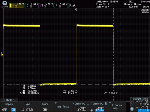Click the date and time 2018/09/14 readout

pyautogui.click(x=107, y=1)
